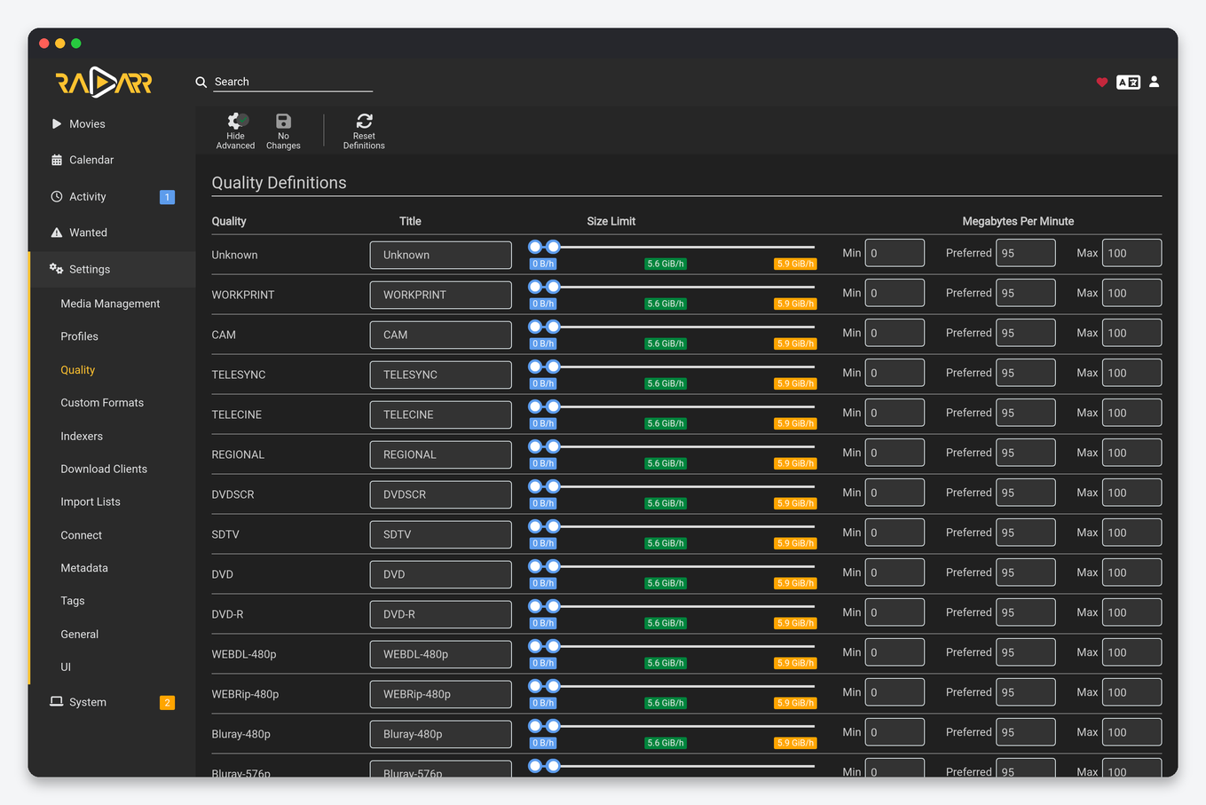Click the Unknown title input field
The height and width of the screenshot is (805, 1206).
pyautogui.click(x=441, y=255)
